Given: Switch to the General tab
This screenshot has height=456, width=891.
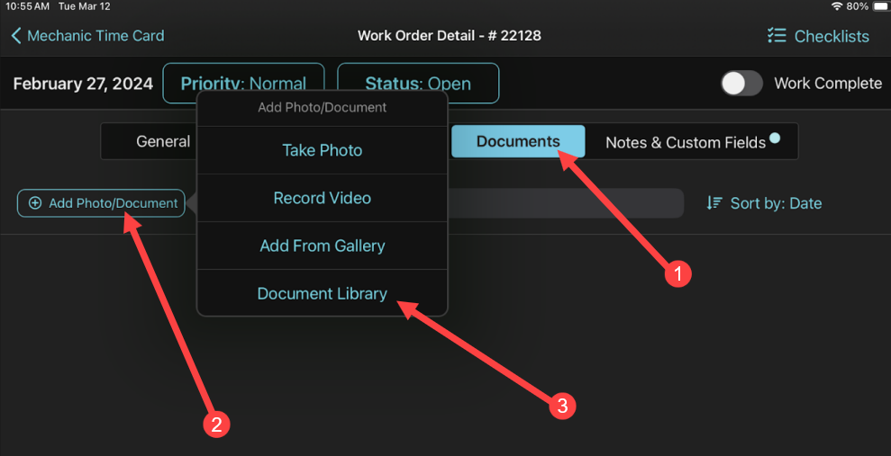Looking at the screenshot, I should click(163, 141).
